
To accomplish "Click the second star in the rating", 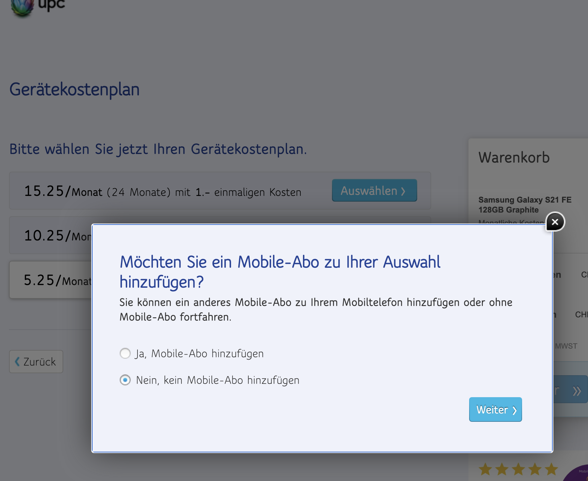I will (x=502, y=469).
